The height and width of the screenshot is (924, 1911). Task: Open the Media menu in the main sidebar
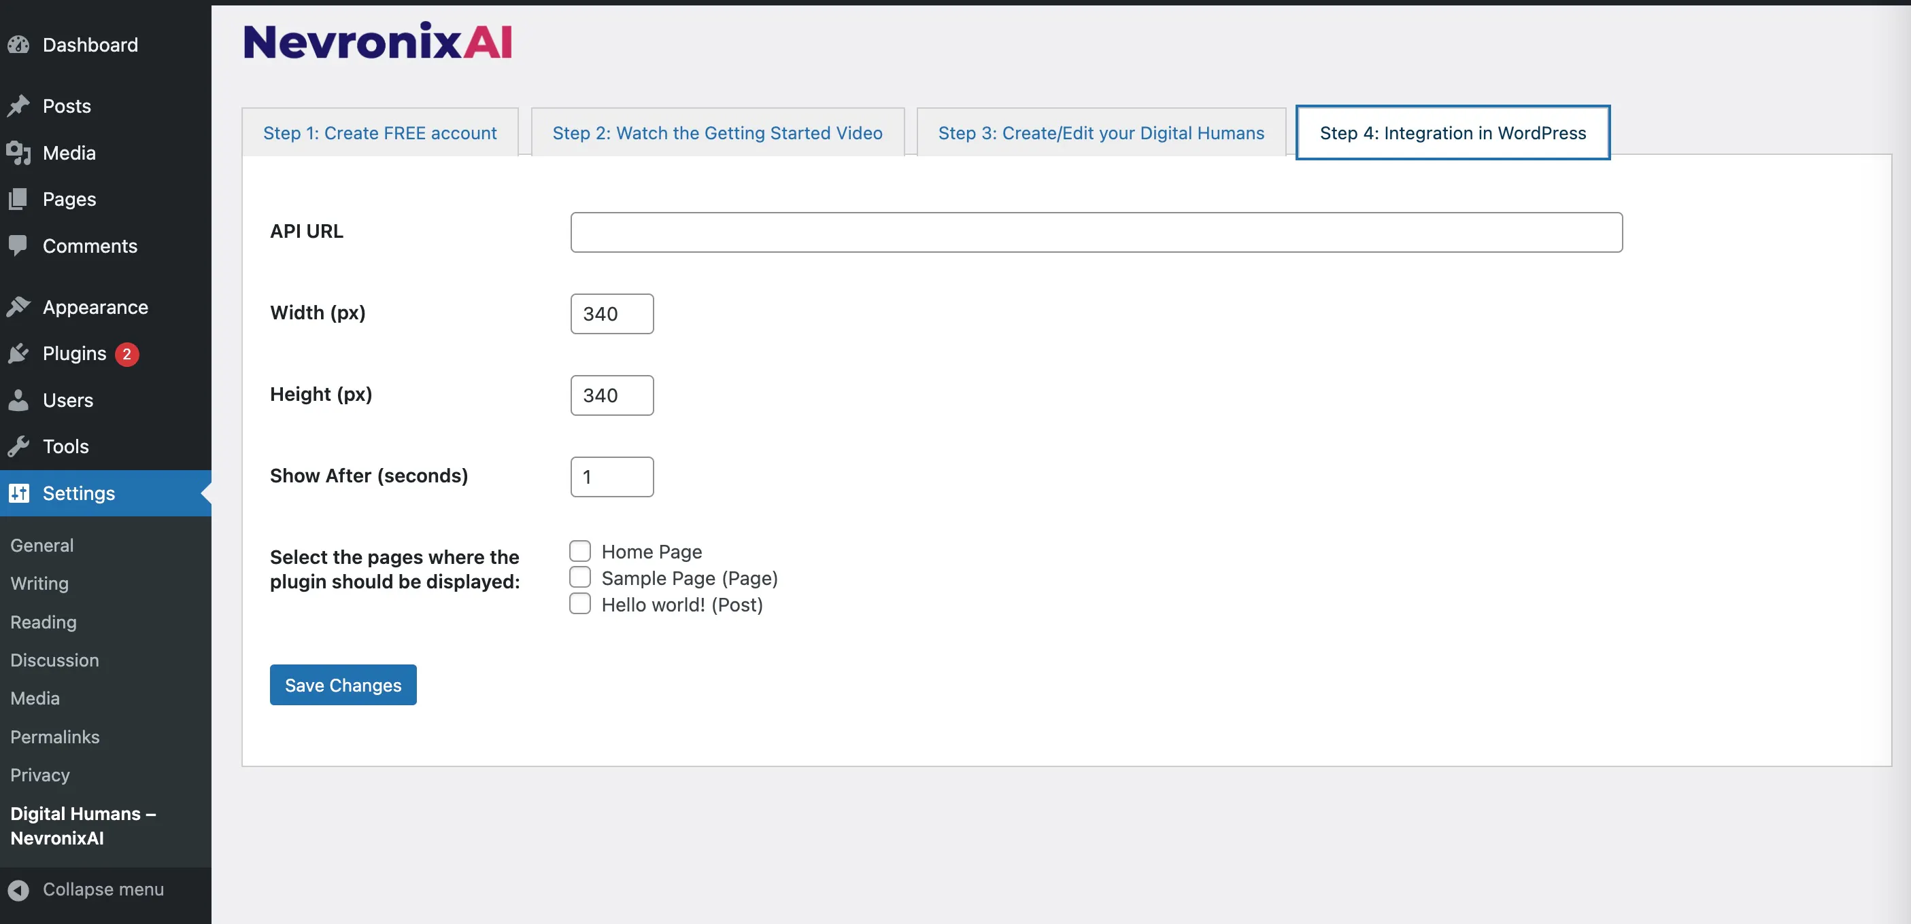105,153
